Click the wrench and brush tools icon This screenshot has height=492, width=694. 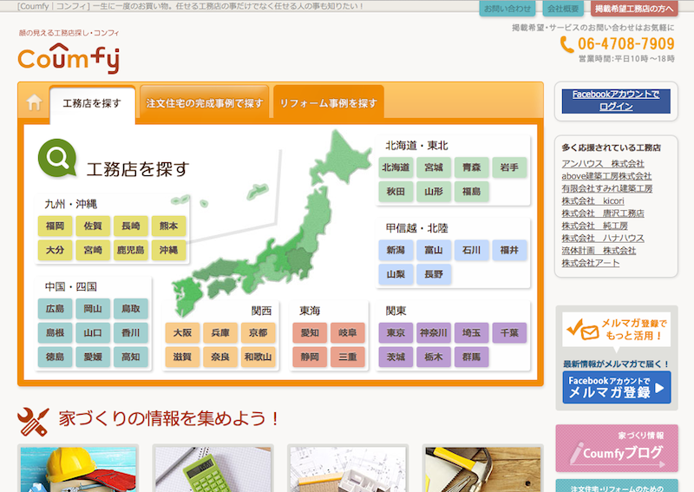pos(33,421)
